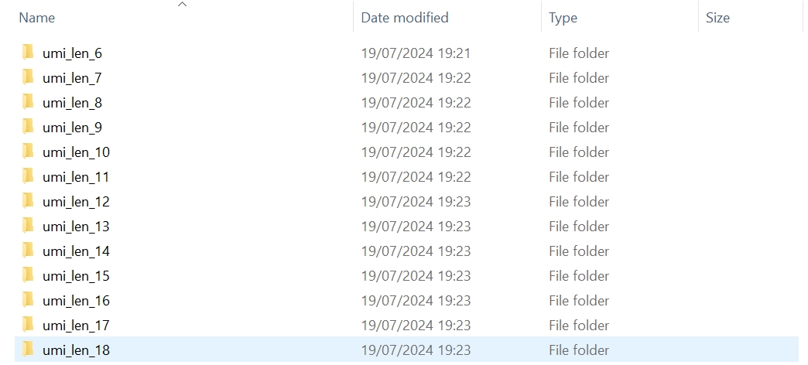Select the umi_len_16 folder name

click(77, 301)
